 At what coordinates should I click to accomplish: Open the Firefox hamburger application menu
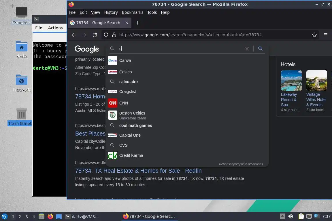pos(325,35)
